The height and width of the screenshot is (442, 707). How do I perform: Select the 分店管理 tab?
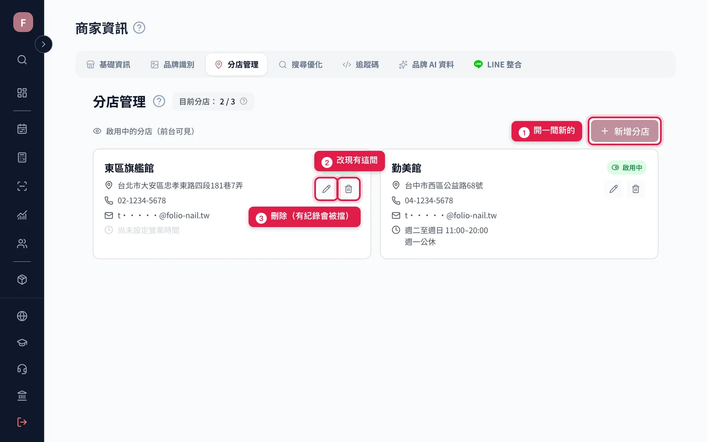point(236,65)
